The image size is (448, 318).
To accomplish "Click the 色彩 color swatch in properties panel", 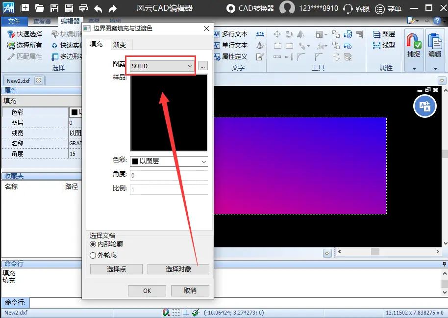I will coord(75,112).
